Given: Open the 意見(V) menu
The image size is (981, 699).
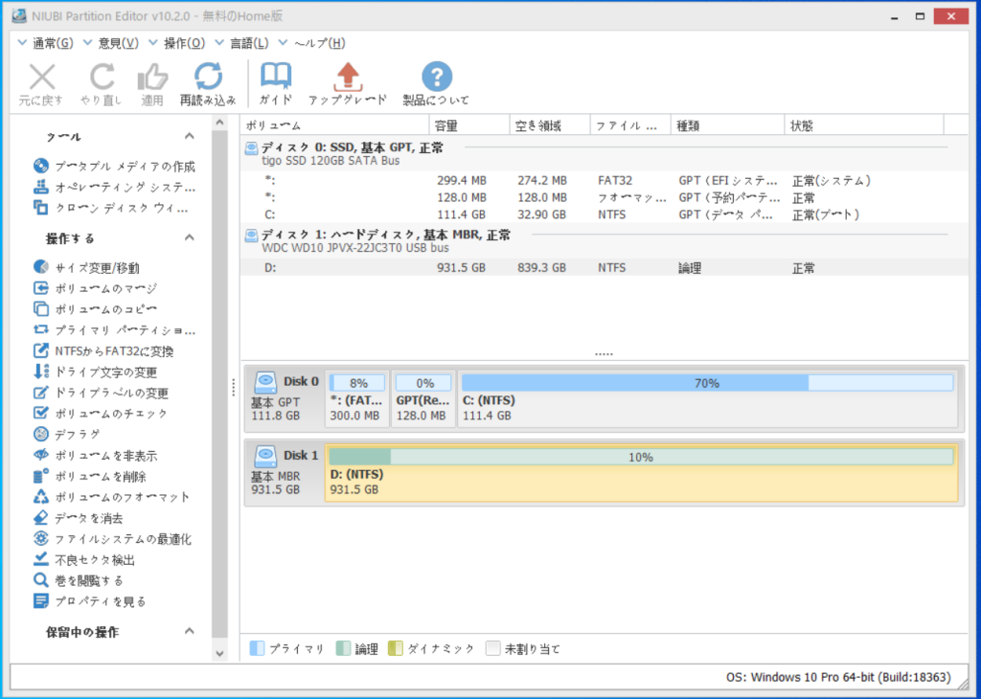Looking at the screenshot, I should (x=111, y=42).
